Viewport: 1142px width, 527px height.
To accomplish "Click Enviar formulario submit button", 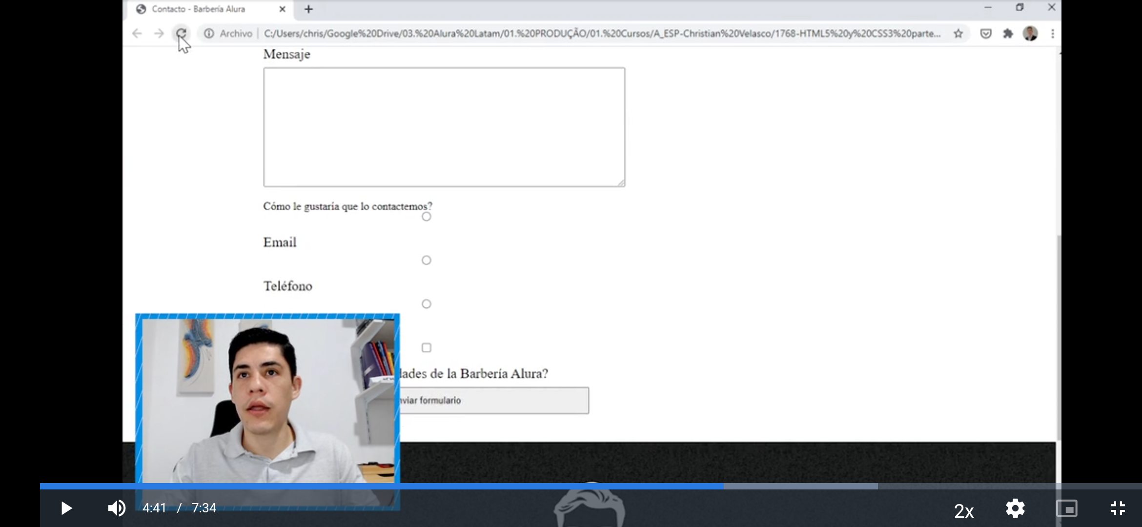I will (x=493, y=400).
